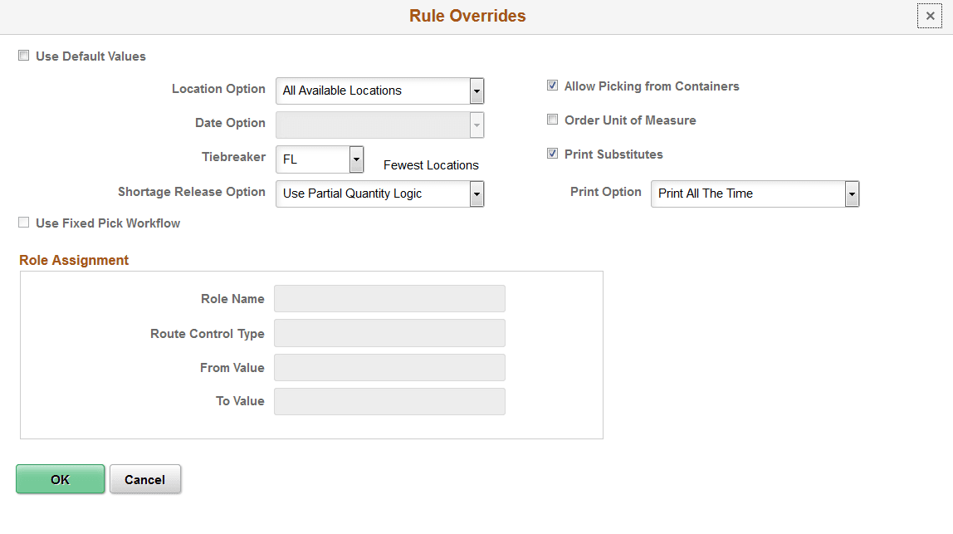Click the Route Control Type field

(389, 333)
